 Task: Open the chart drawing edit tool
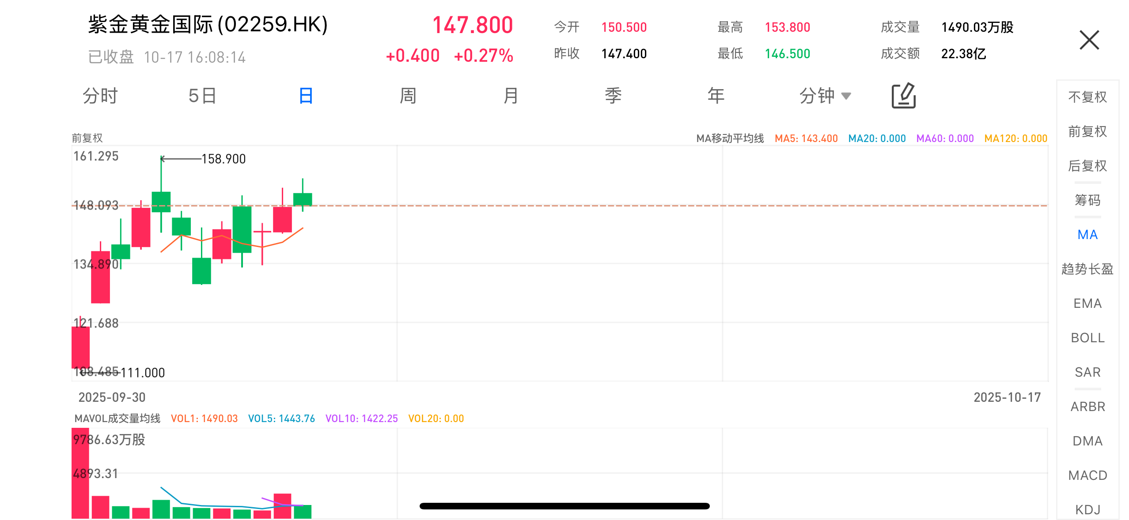[903, 96]
